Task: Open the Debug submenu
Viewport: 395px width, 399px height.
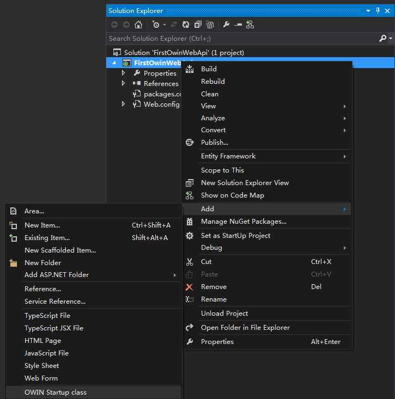Action: 267,248
